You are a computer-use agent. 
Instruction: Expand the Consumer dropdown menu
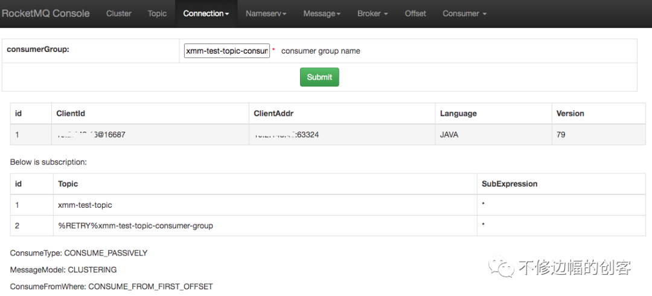pos(464,13)
